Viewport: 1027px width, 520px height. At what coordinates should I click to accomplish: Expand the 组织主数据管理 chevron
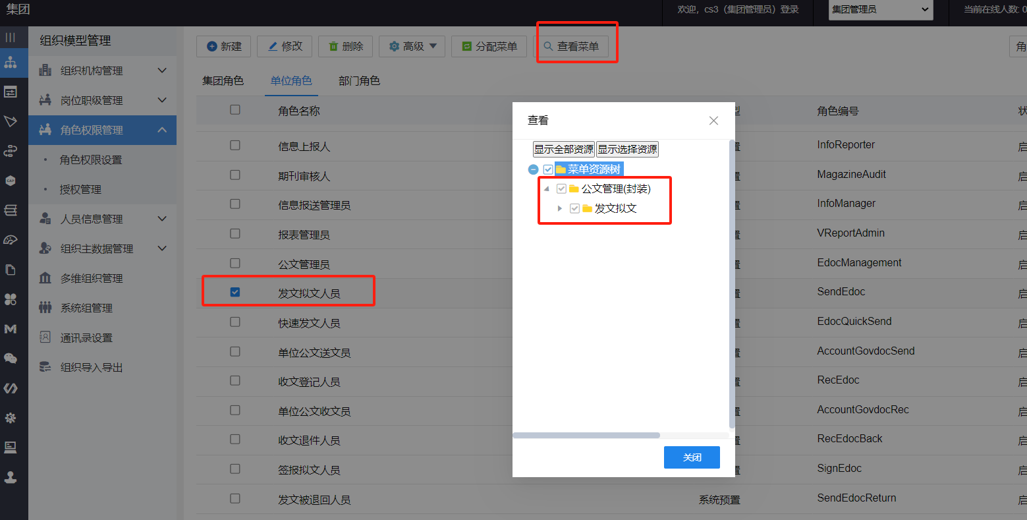(162, 248)
